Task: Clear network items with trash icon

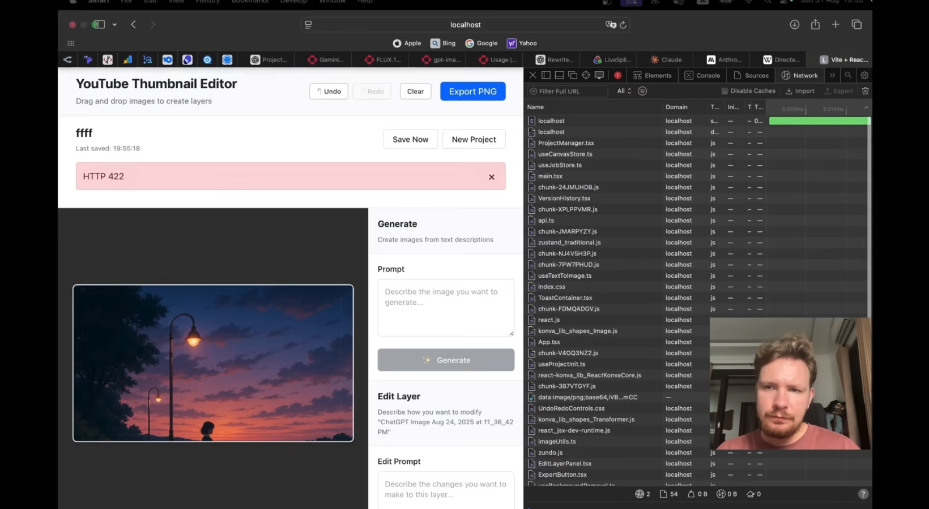Action: (x=865, y=91)
